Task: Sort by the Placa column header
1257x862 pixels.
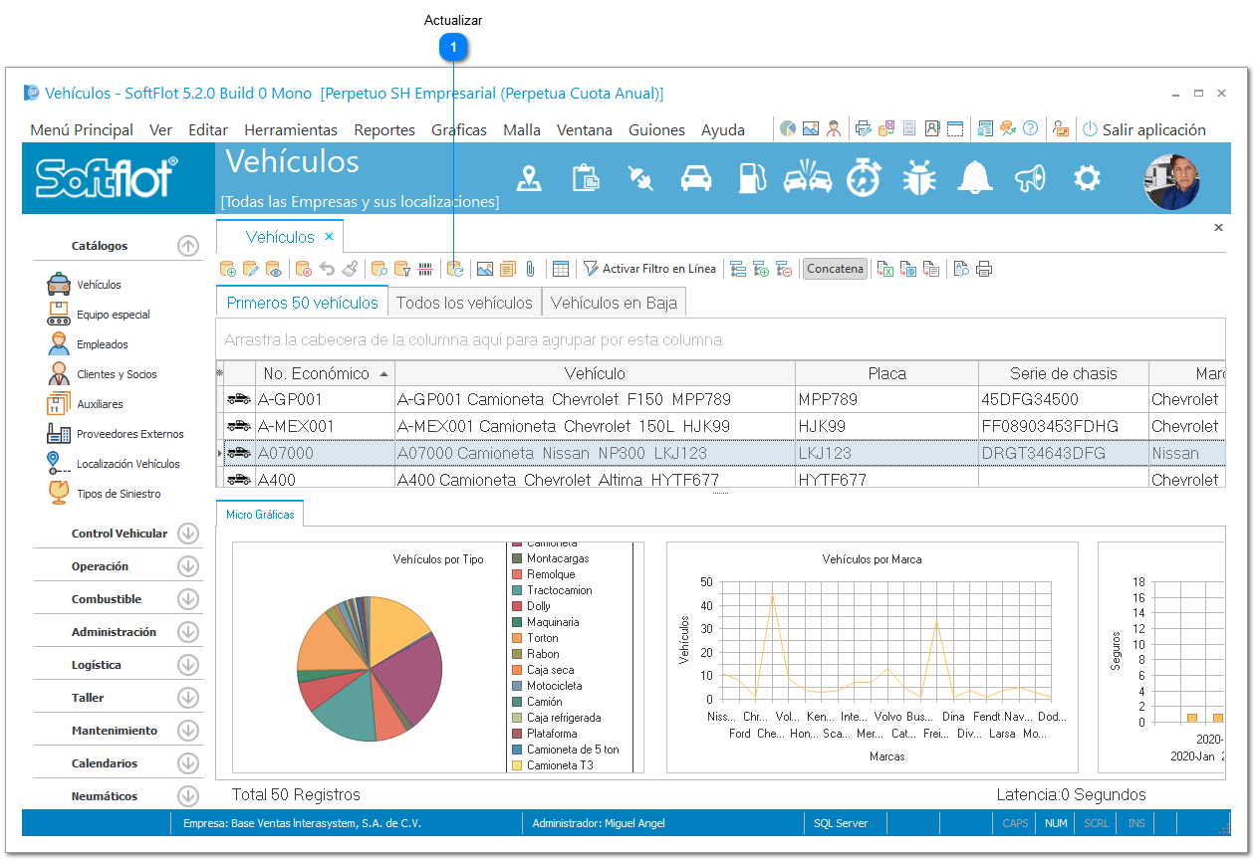Action: [x=886, y=373]
